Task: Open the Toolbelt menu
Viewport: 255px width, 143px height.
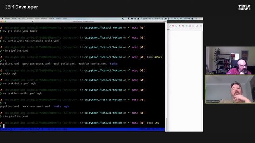Action: (51, 19)
